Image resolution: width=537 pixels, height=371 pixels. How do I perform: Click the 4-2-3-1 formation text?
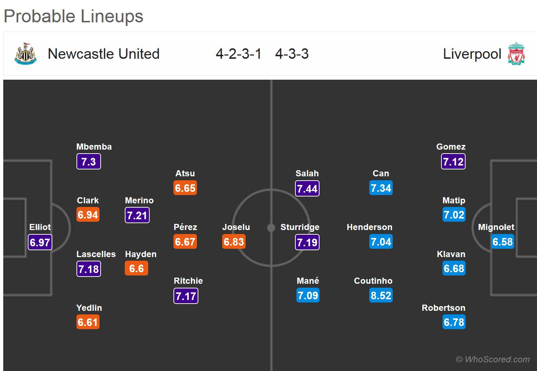[238, 54]
